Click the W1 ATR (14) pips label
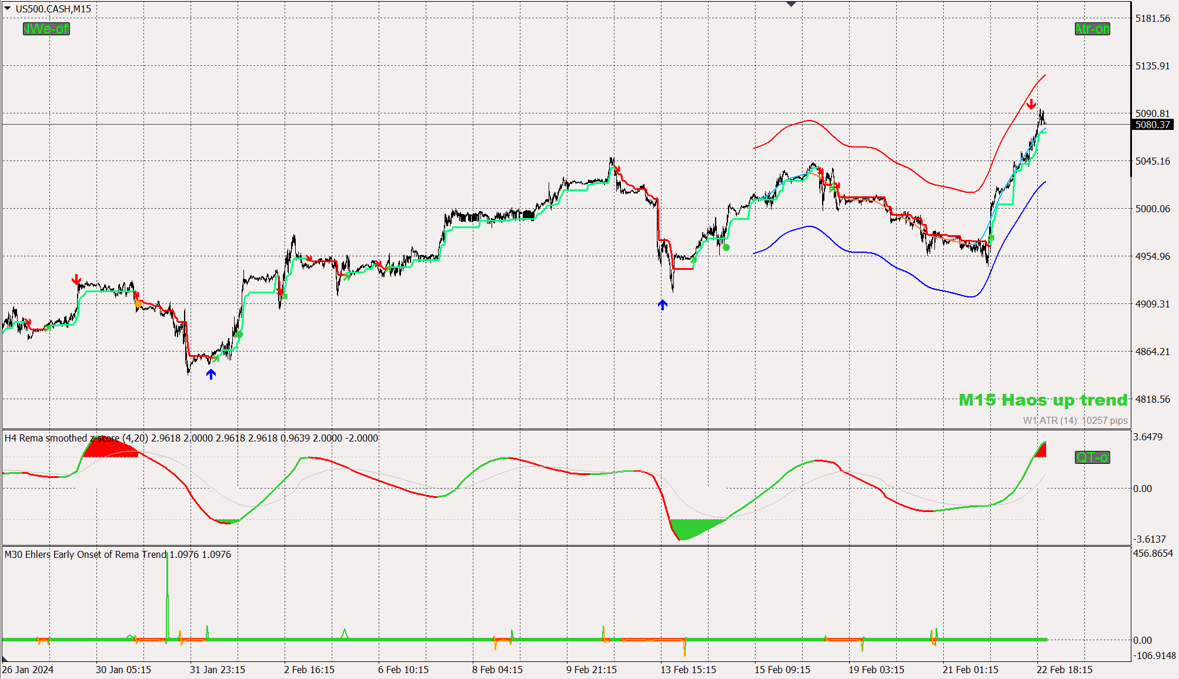The width and height of the screenshot is (1179, 679). tap(1075, 420)
